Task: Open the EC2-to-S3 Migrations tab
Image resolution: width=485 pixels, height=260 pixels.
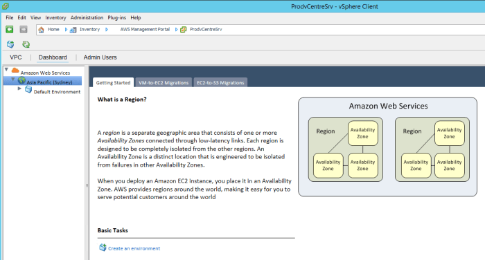Action: [220, 82]
